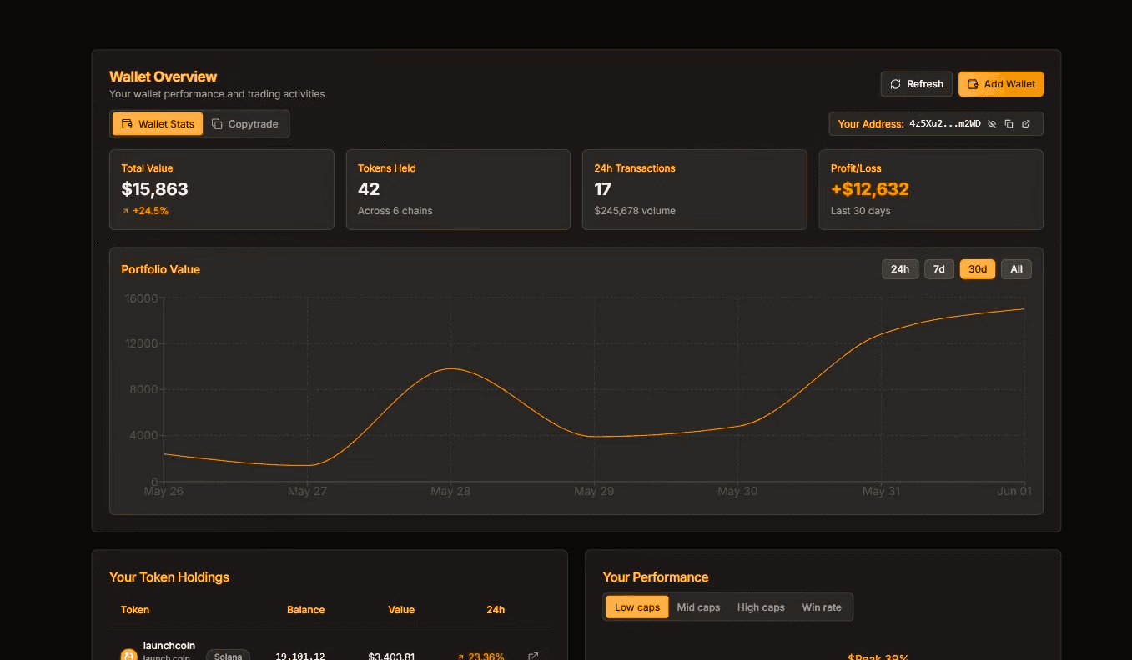
Task: Click the Solana chain badge
Action: 228,655
